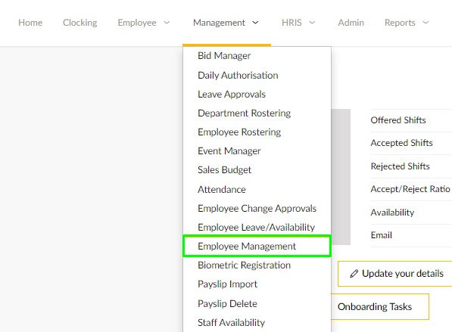
Task: Open the Employee menu label
Action: (x=137, y=23)
